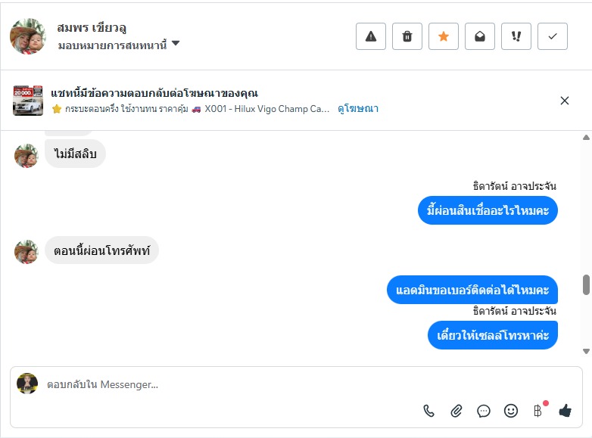Click the exclamation priority icon
The height and width of the screenshot is (438, 592).
(x=516, y=36)
